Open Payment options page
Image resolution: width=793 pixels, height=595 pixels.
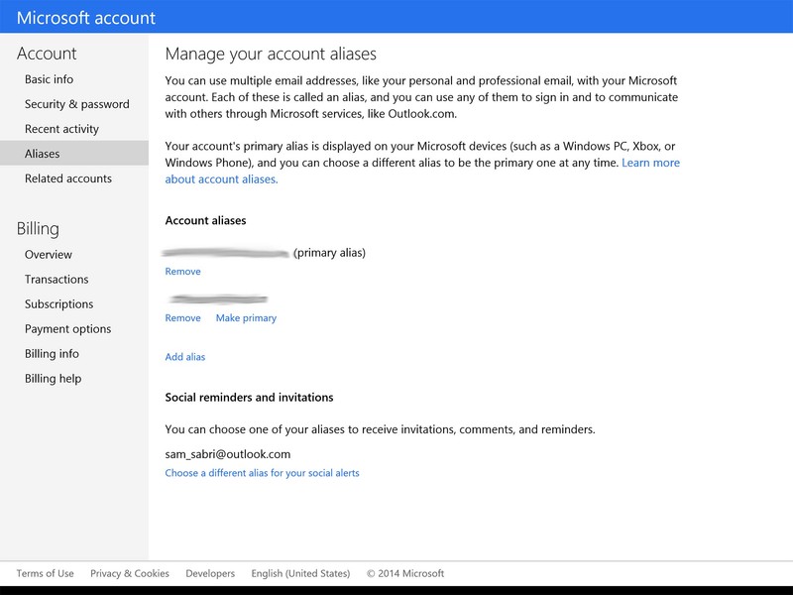tap(67, 329)
